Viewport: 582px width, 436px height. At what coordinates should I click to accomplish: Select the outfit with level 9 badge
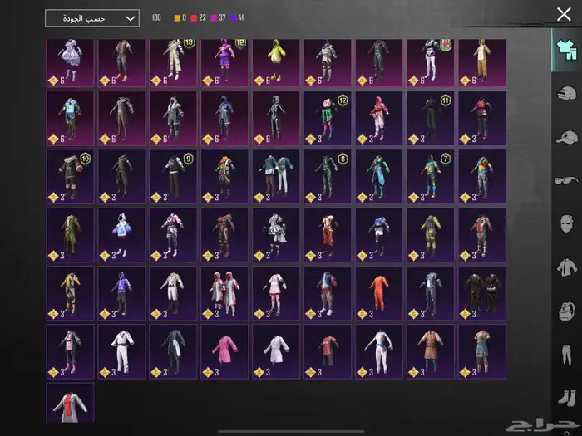(x=173, y=176)
